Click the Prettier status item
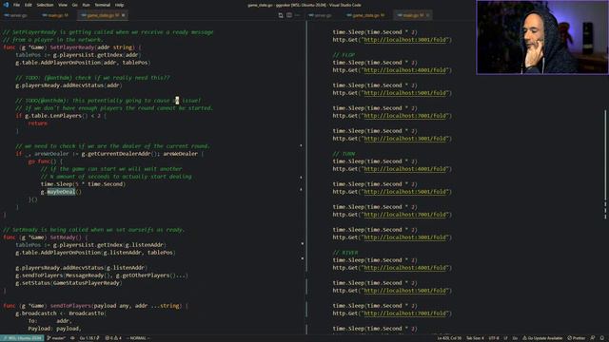 577,338
